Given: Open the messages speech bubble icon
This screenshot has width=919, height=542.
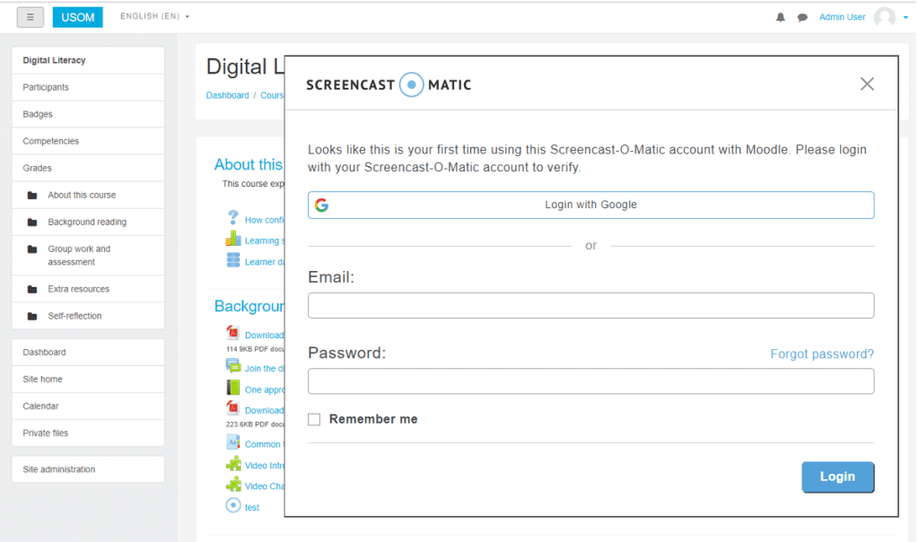Looking at the screenshot, I should tap(802, 18).
